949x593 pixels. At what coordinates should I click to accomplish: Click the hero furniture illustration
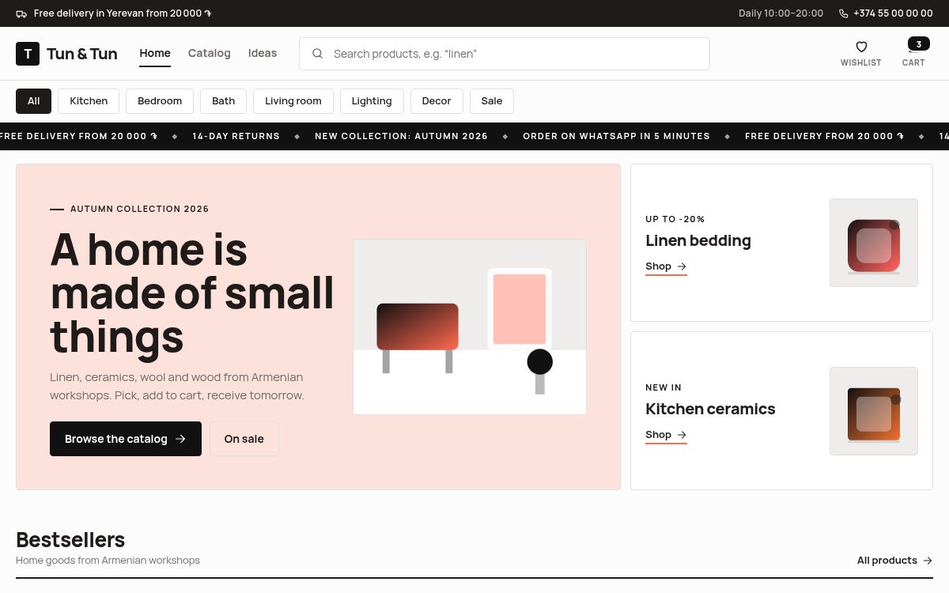pyautogui.click(x=470, y=327)
